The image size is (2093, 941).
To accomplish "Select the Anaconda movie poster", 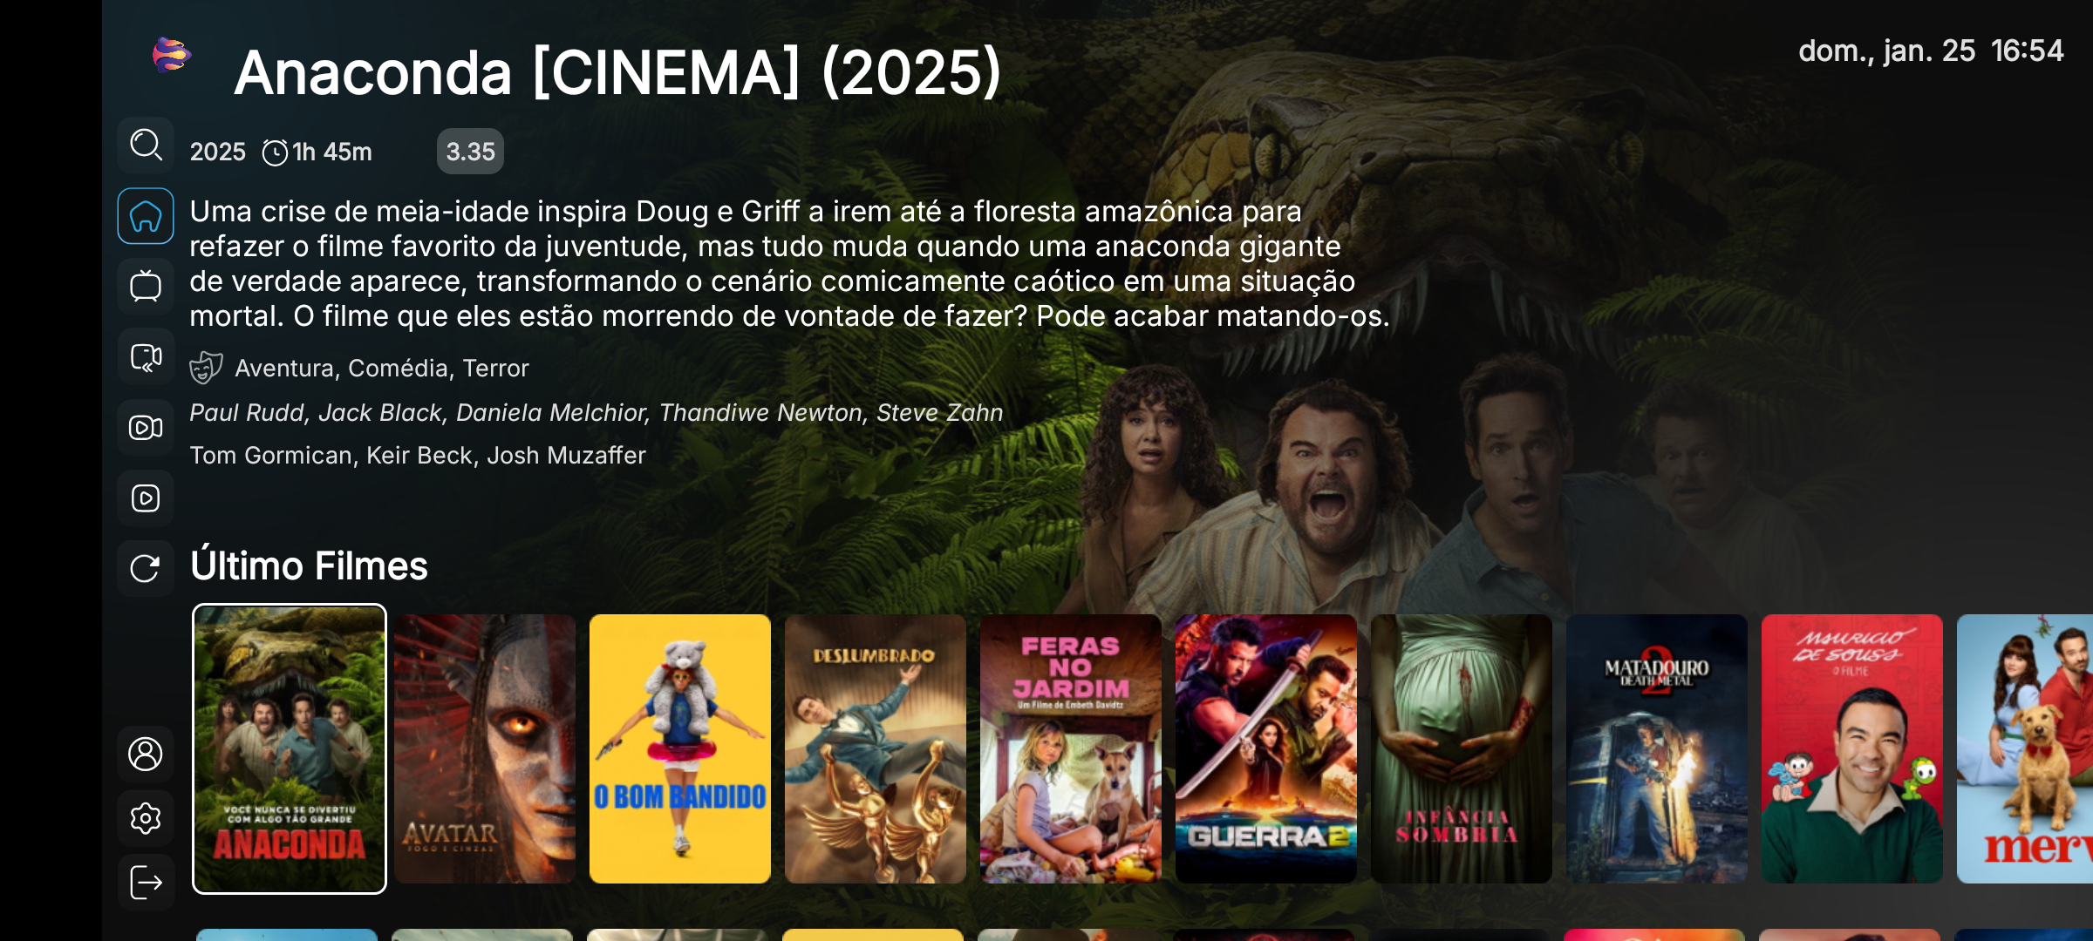I will (290, 749).
